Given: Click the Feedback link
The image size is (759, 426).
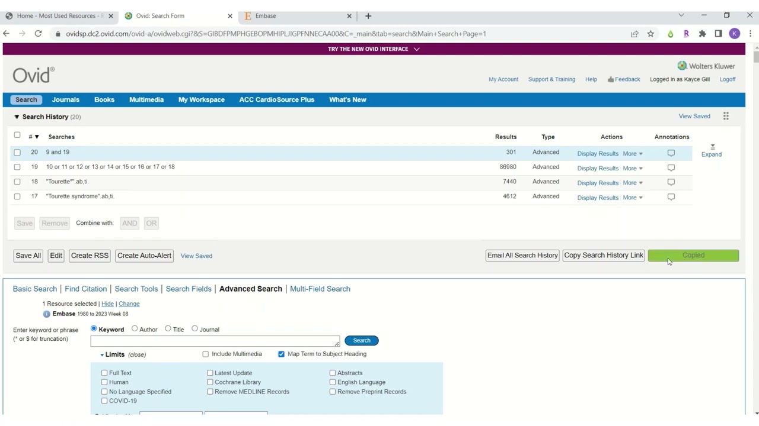Looking at the screenshot, I should click(624, 79).
